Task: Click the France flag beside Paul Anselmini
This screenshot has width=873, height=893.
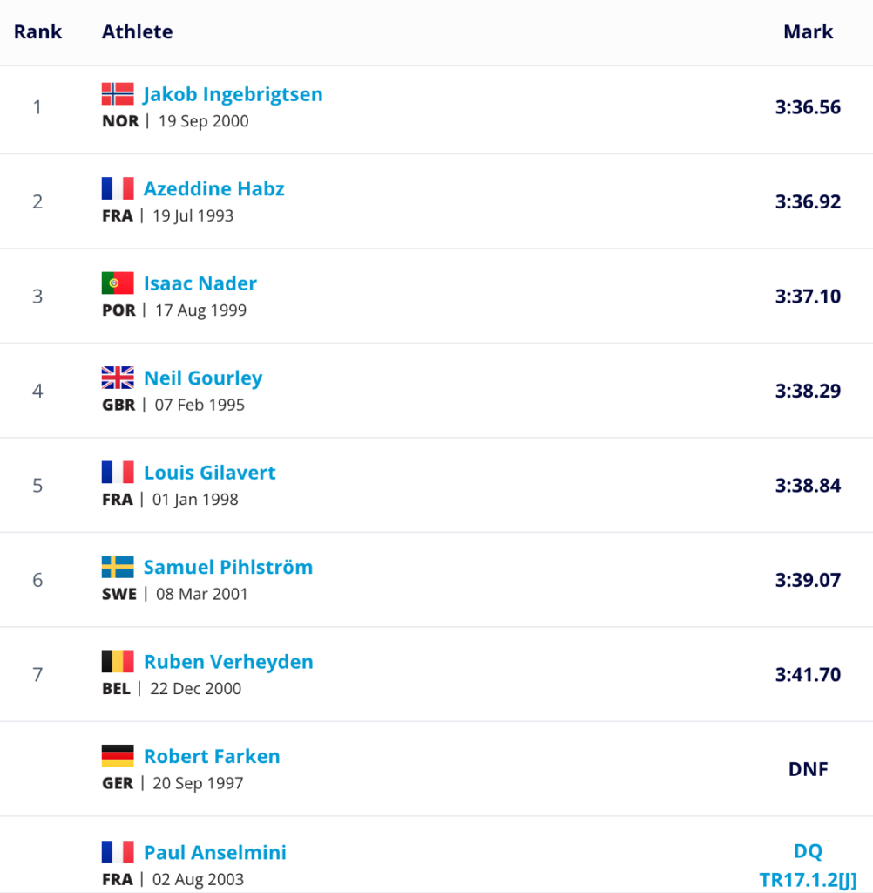Action: point(118,852)
